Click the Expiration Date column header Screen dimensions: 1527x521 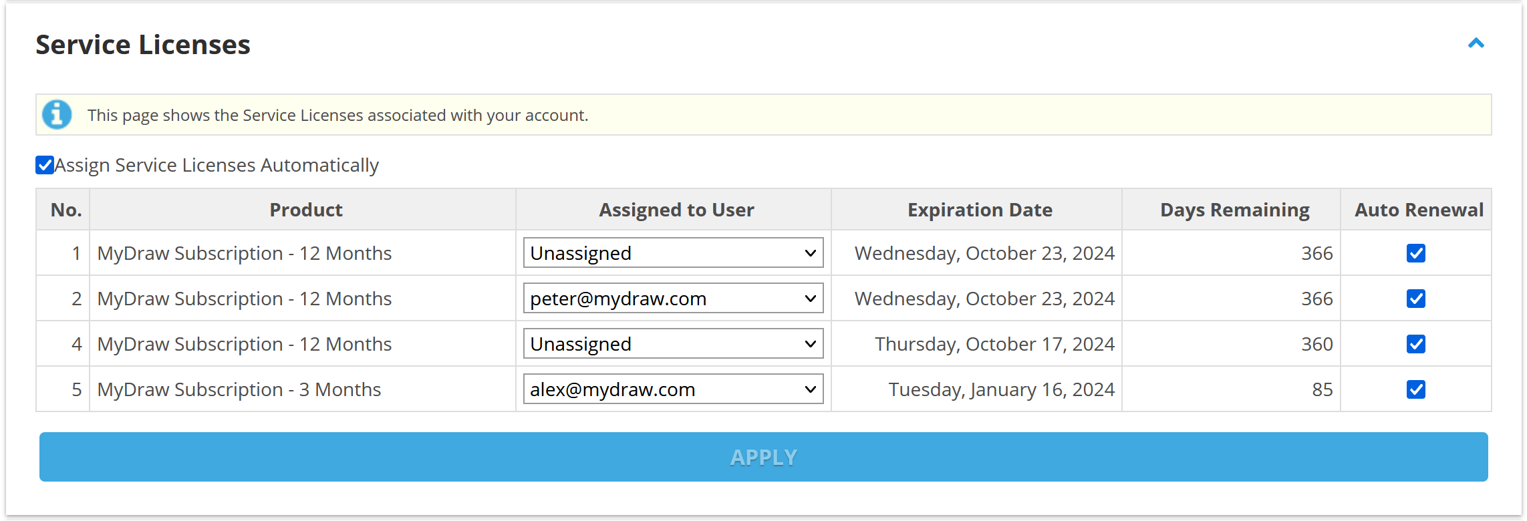tap(979, 210)
